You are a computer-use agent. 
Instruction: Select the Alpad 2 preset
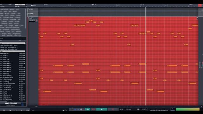tap(12, 55)
